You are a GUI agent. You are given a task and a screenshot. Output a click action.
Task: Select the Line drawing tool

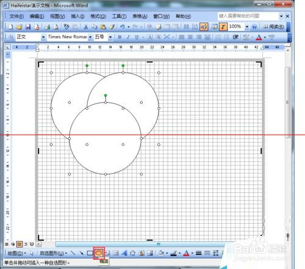tap(73, 253)
